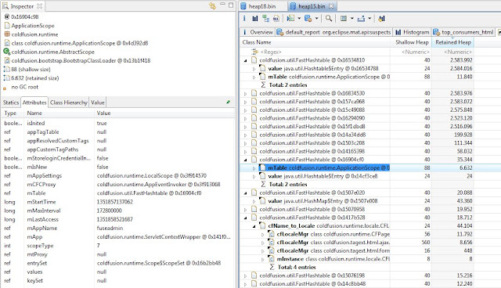The width and height of the screenshot is (501, 288).
Task: Collapse the cfName_to_Locale node
Action: click(x=254, y=226)
